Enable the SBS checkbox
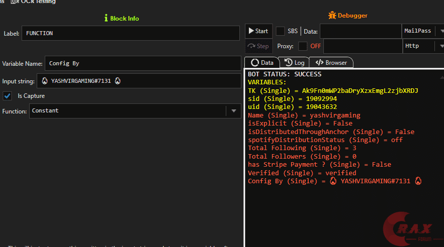This screenshot has height=247, width=444. [280, 31]
